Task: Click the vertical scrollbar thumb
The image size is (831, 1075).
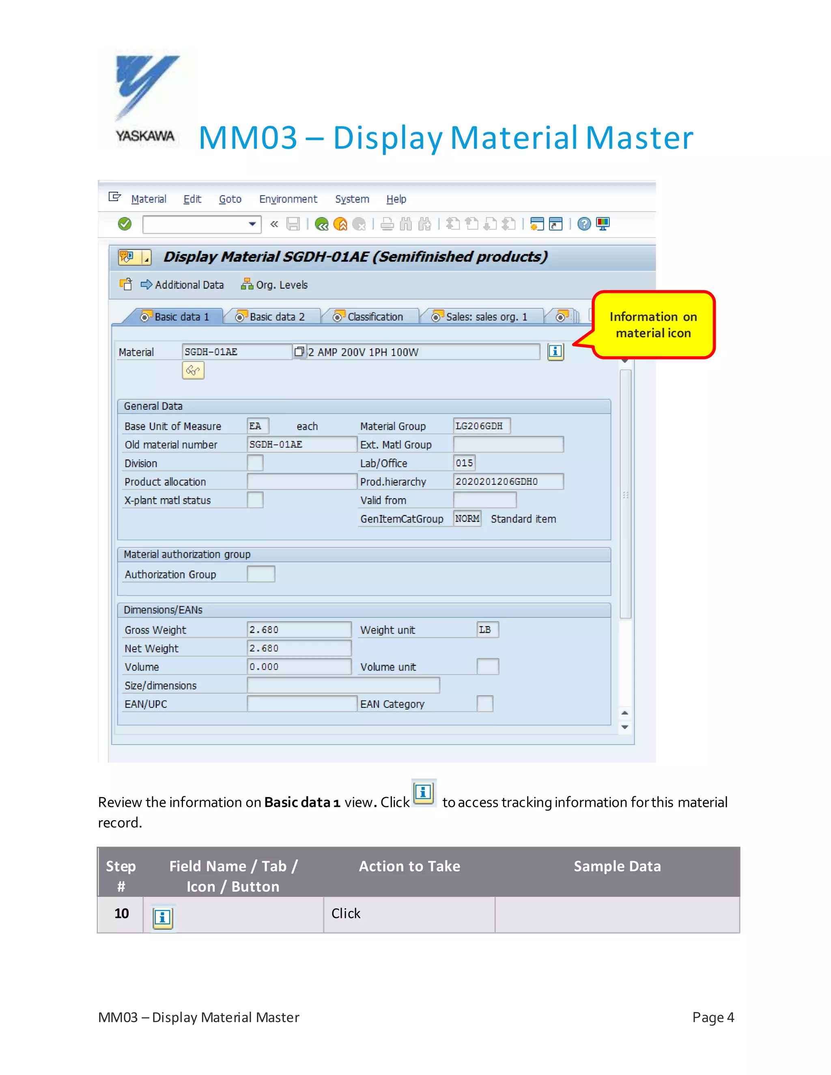Action: pos(625,494)
